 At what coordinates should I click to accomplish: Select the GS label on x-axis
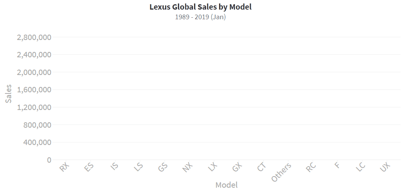tap(163, 167)
